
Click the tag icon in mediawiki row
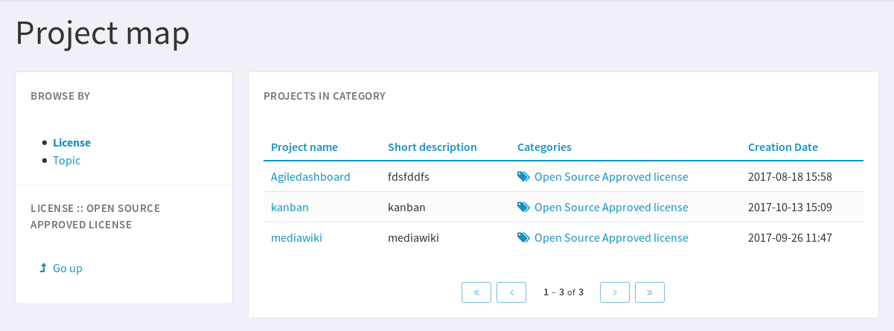click(x=523, y=238)
